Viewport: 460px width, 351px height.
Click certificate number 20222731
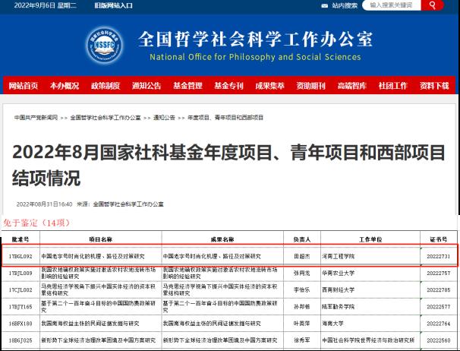click(x=439, y=257)
